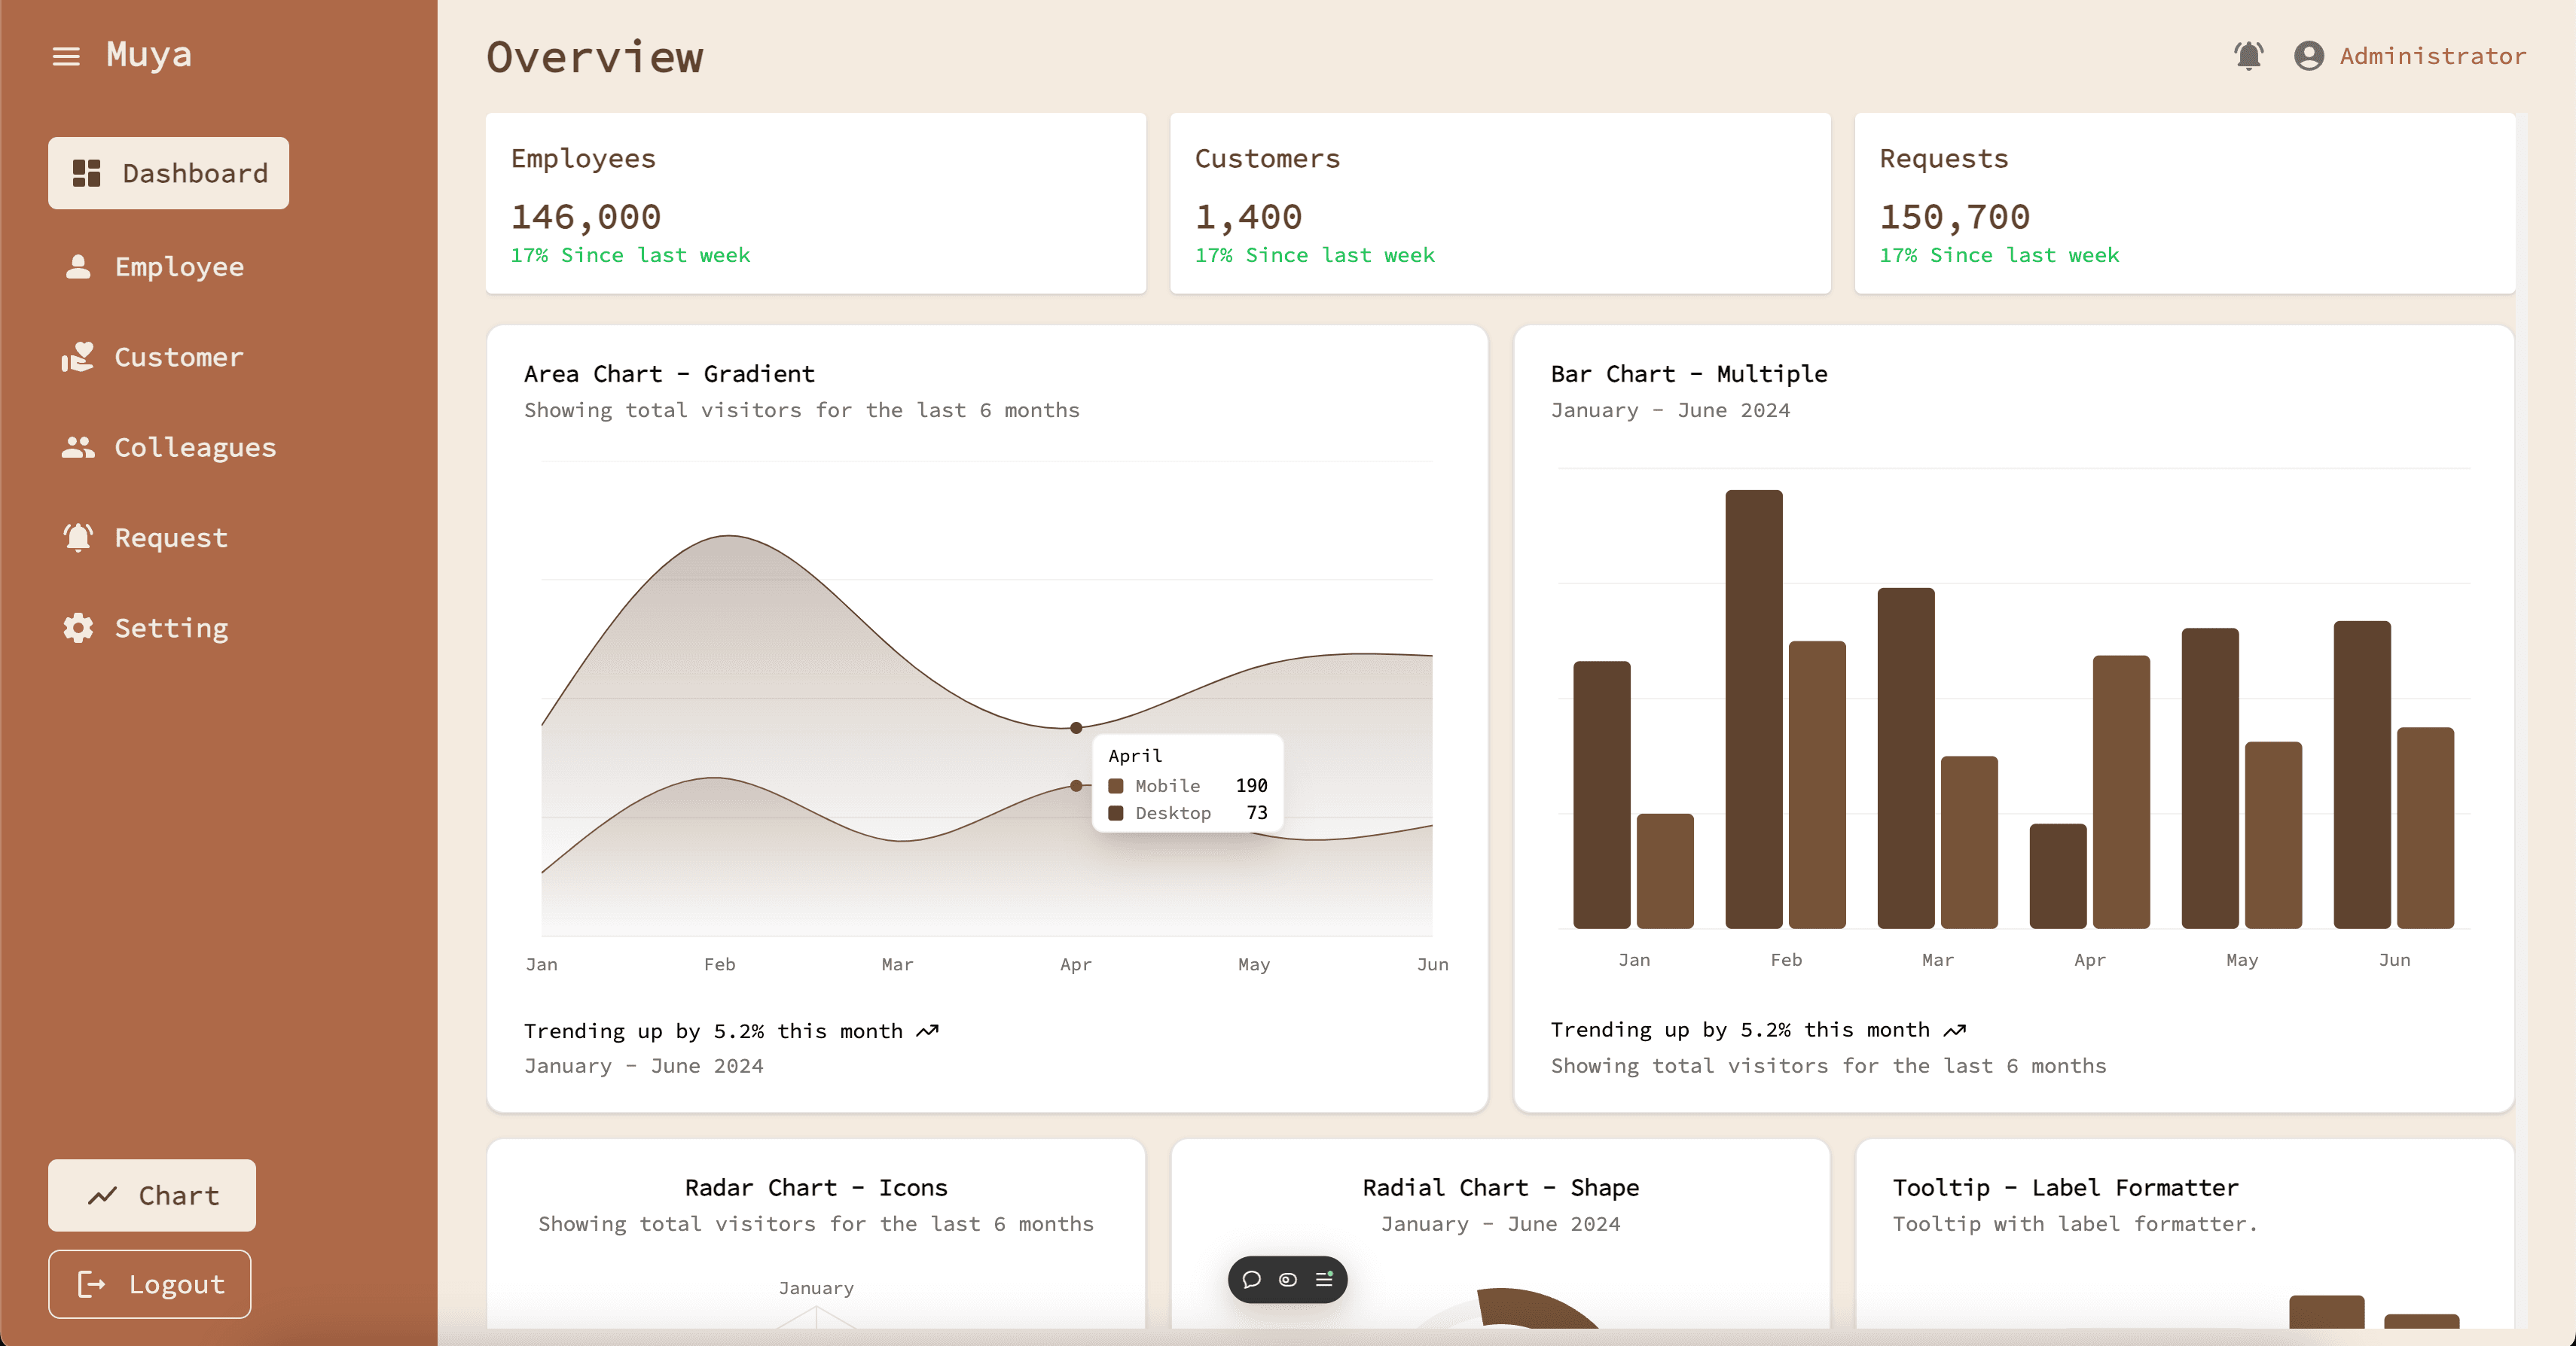2576x1346 pixels.
Task: Click the Muya brand title
Action: [x=149, y=54]
